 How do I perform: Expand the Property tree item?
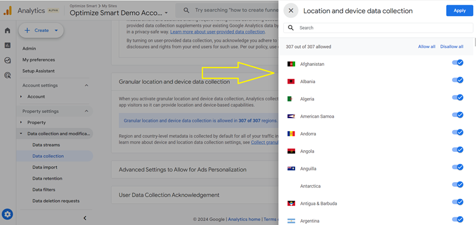click(x=21, y=122)
